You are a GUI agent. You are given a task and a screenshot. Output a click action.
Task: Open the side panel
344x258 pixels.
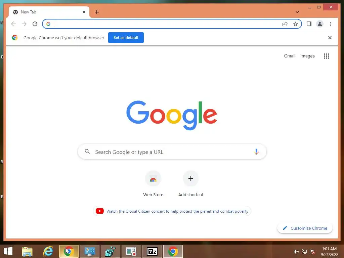pyautogui.click(x=309, y=24)
